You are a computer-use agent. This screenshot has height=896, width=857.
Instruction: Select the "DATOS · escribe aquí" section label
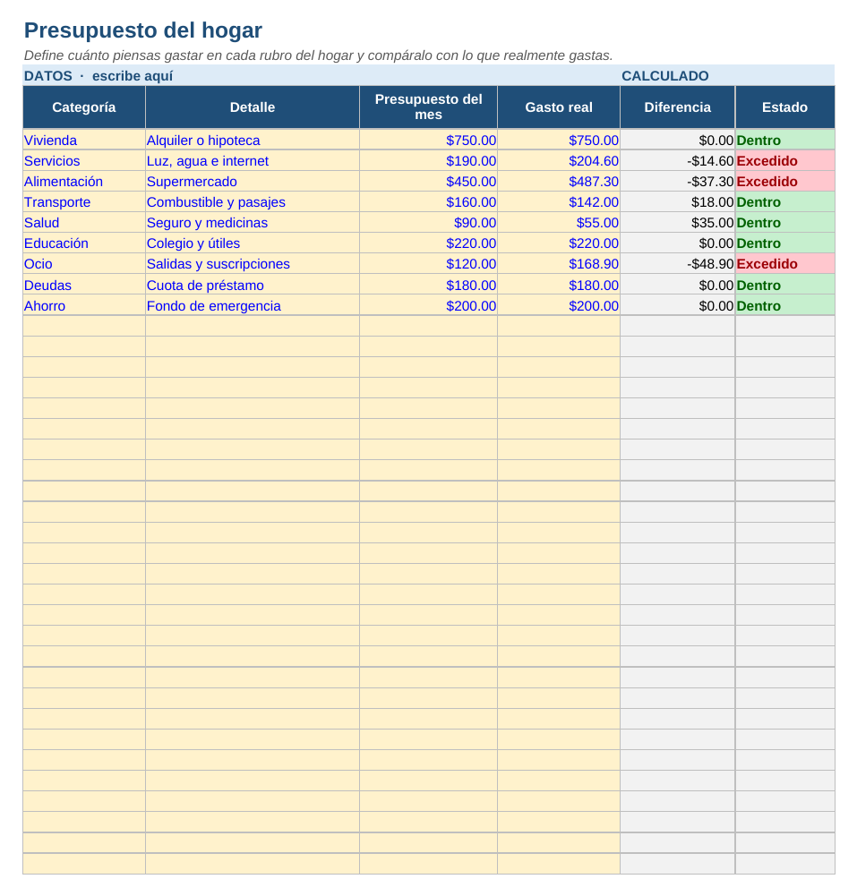(99, 76)
